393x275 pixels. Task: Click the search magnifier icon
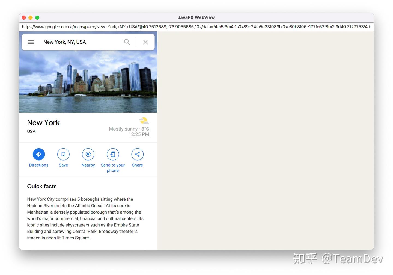click(x=127, y=42)
